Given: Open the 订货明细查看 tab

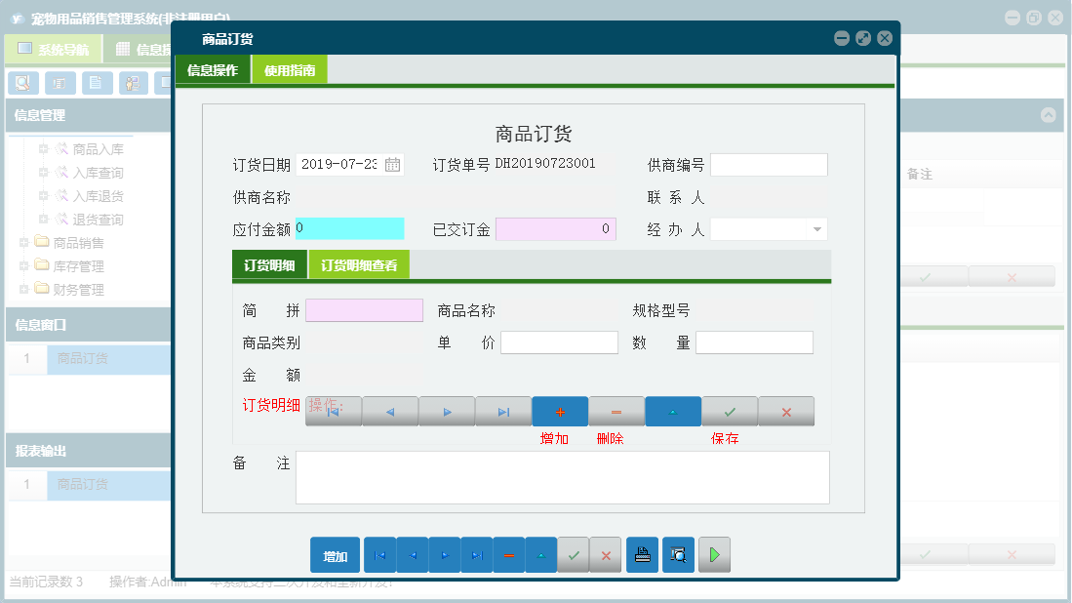Looking at the screenshot, I should pyautogui.click(x=361, y=263).
